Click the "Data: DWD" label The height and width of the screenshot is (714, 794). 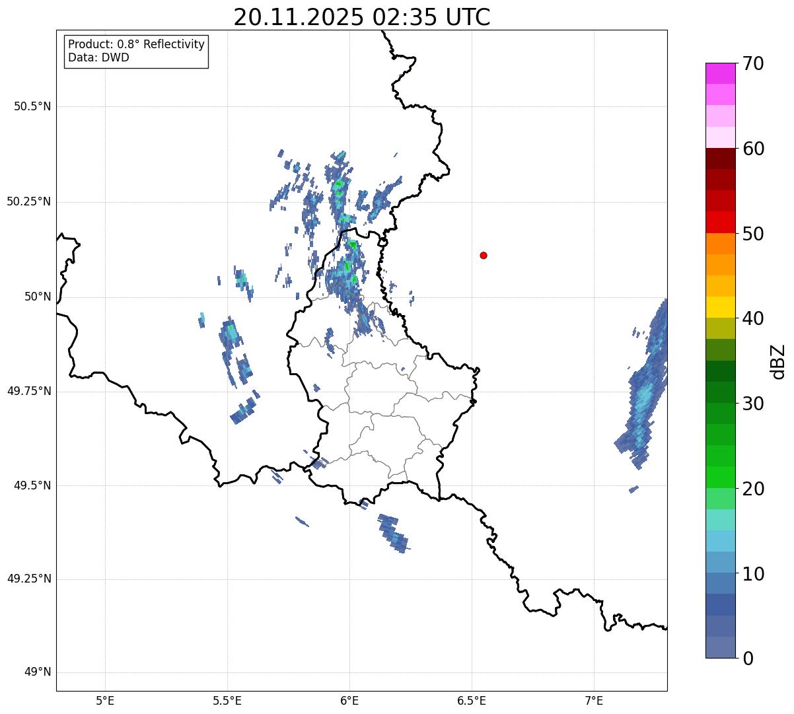[x=98, y=57]
